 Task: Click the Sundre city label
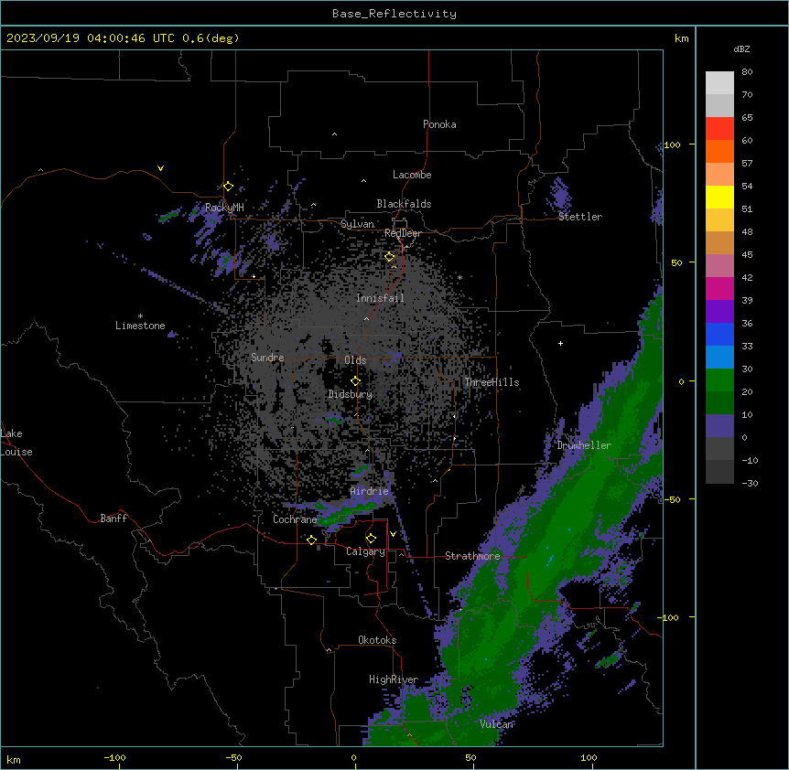[x=267, y=358]
